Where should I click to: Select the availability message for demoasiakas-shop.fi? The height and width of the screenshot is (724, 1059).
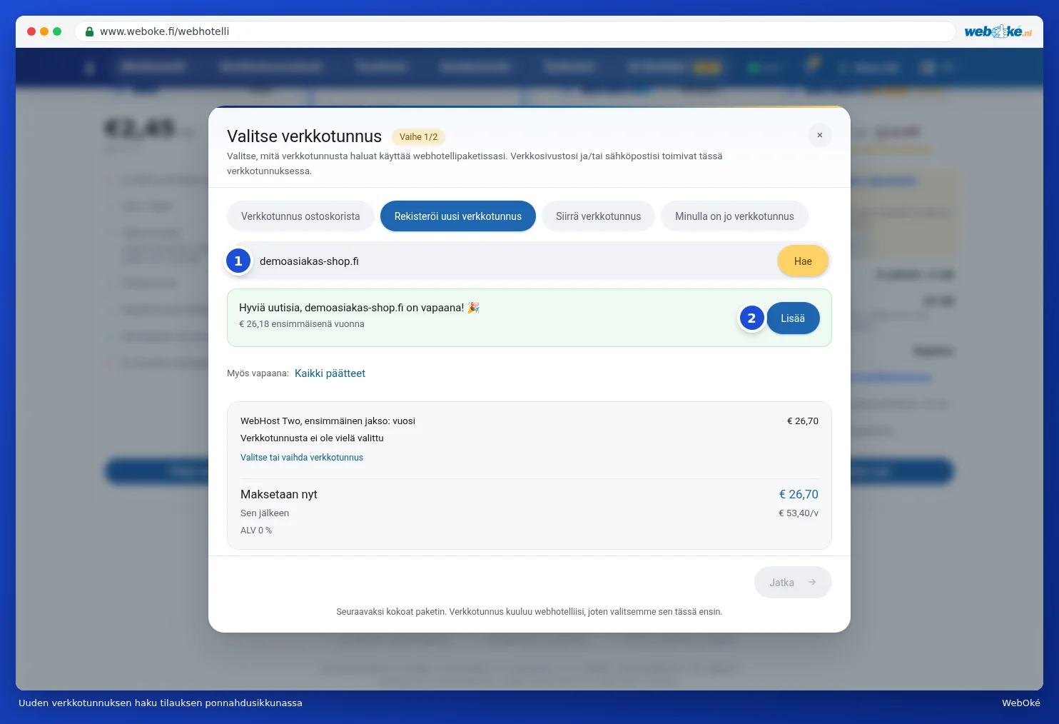[x=359, y=308]
